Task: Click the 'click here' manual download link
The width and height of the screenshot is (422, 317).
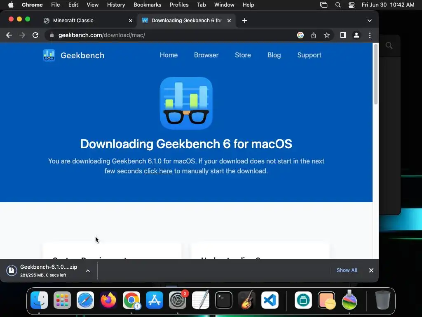Action: [158, 171]
